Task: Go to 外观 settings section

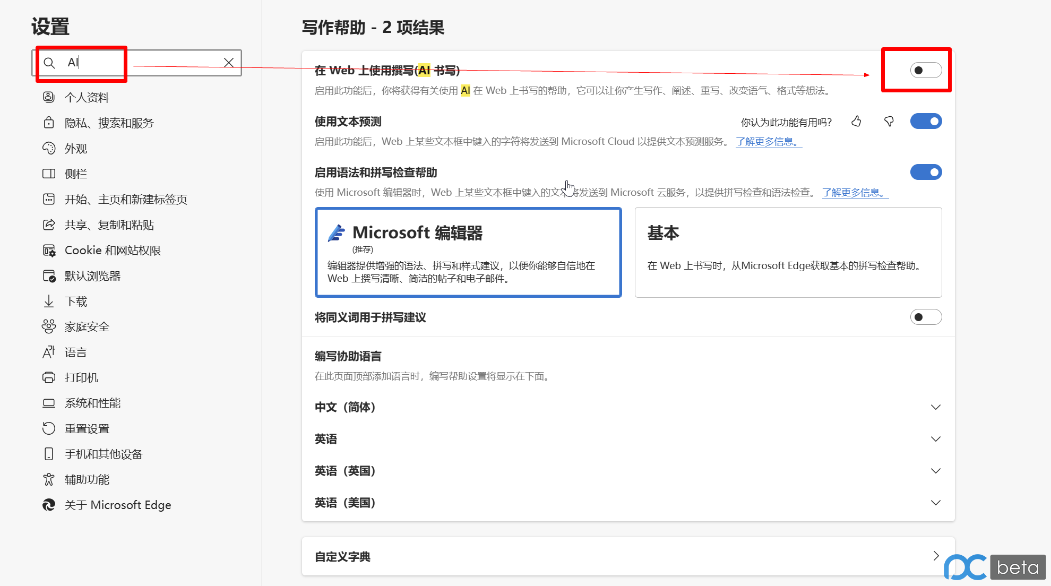Action: (76, 148)
